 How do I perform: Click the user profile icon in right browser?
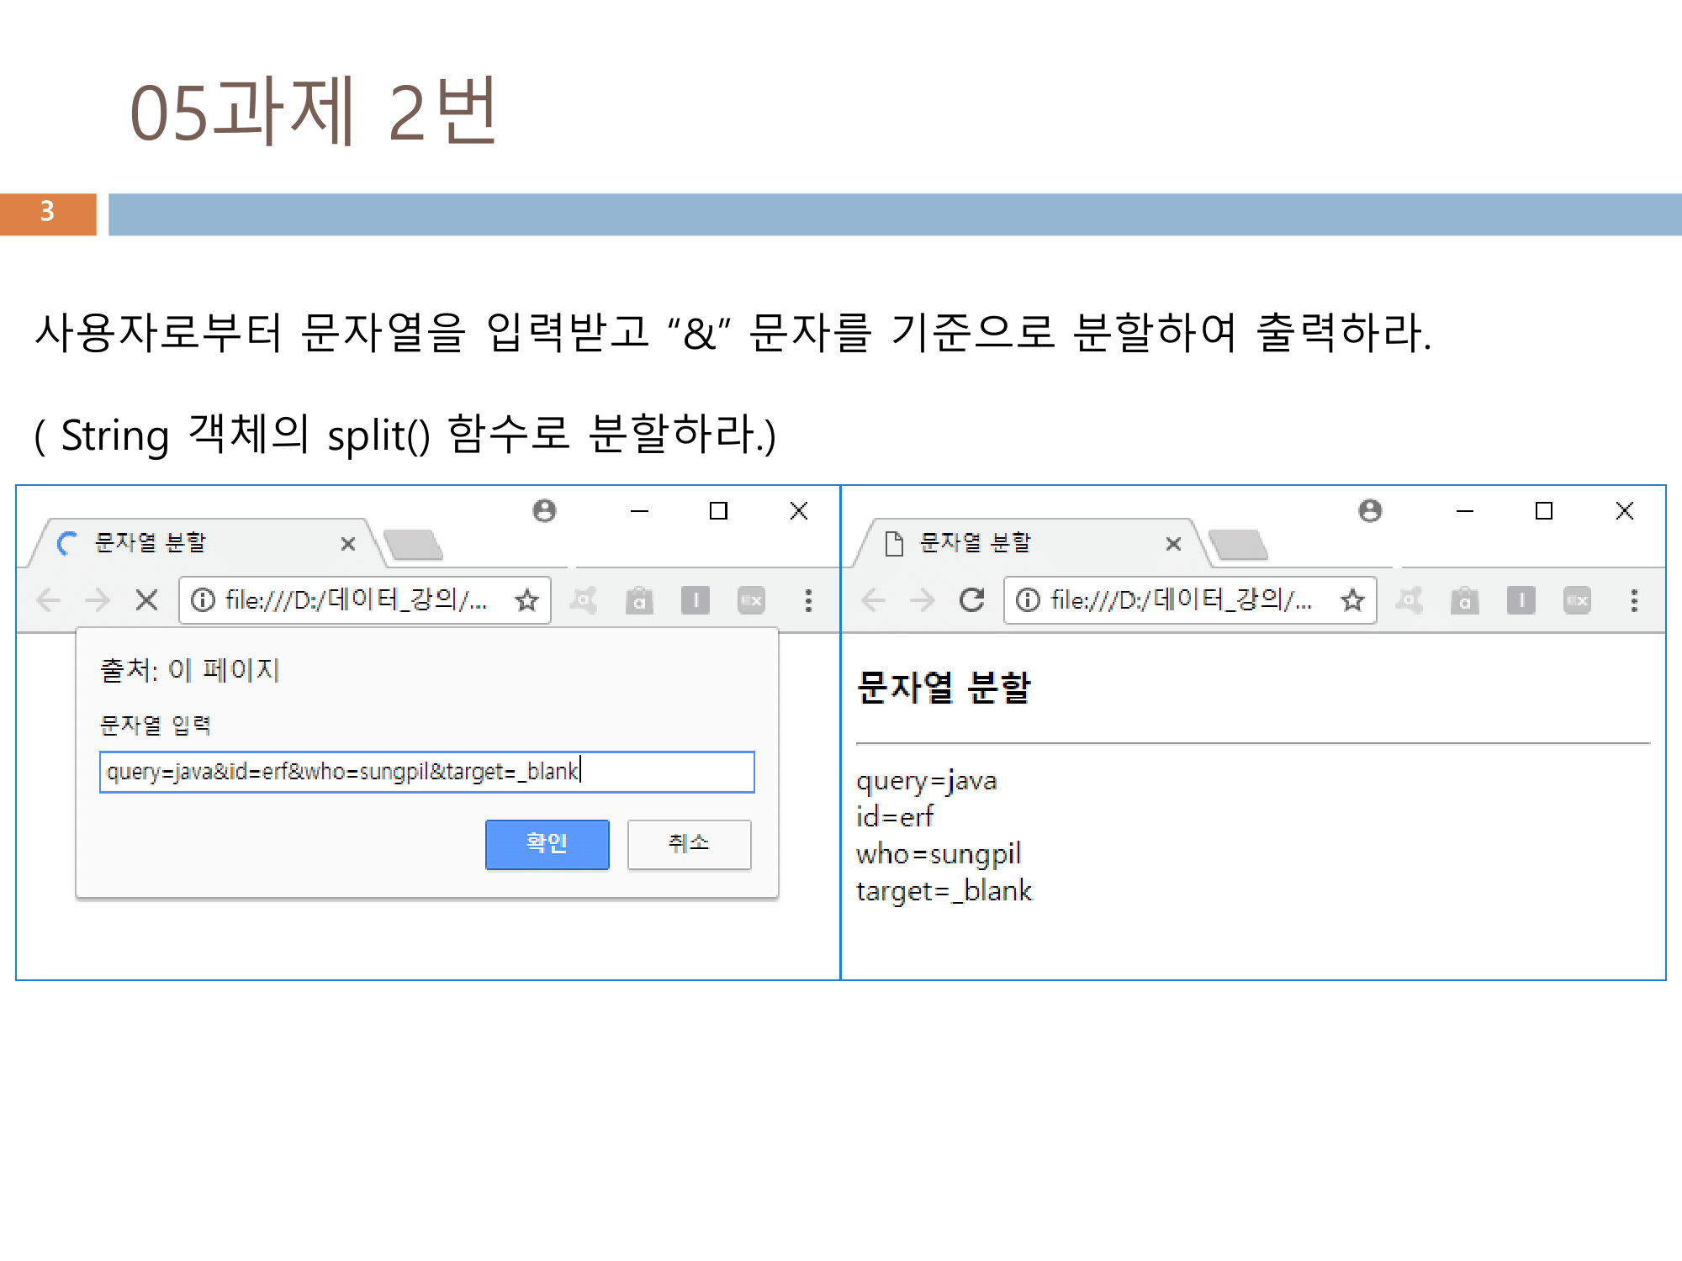click(1370, 510)
